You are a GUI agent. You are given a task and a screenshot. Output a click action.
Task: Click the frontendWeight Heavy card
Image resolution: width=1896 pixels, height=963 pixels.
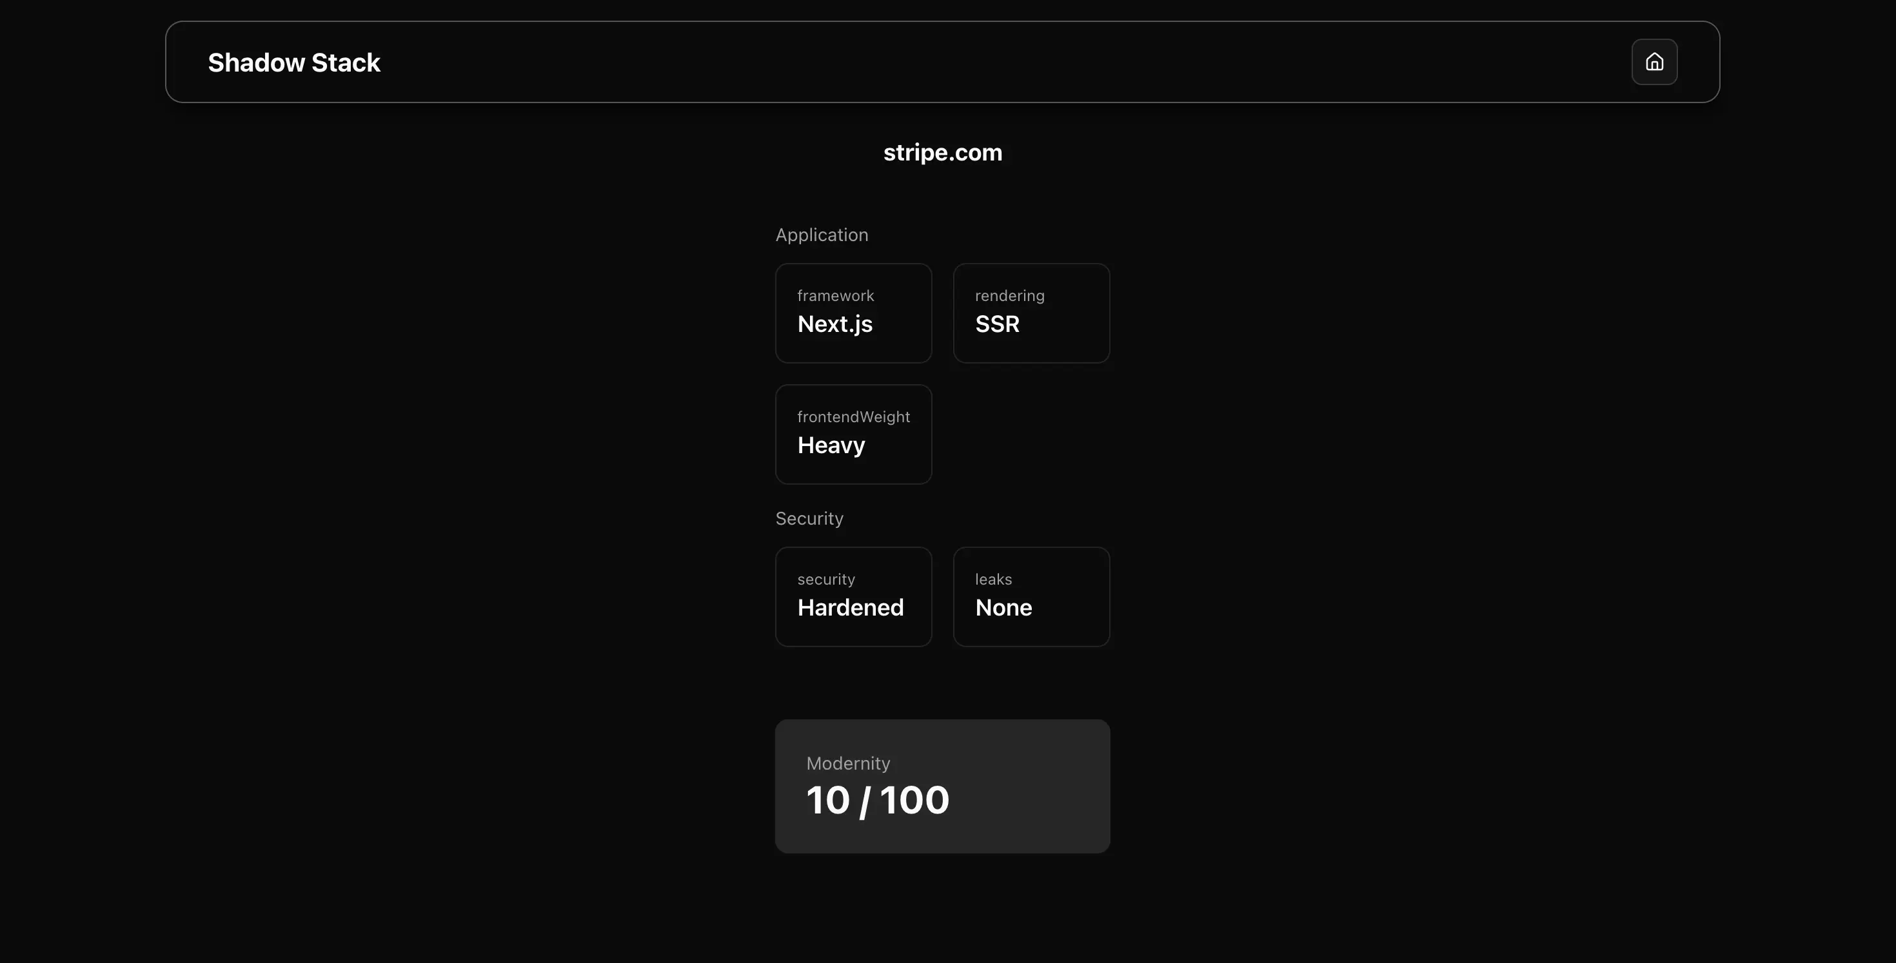[853, 434]
